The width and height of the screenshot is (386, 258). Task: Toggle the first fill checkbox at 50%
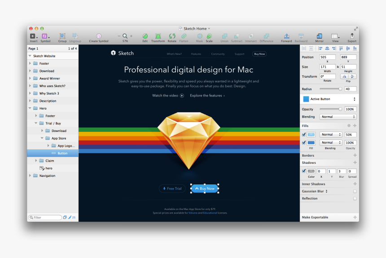304,135
